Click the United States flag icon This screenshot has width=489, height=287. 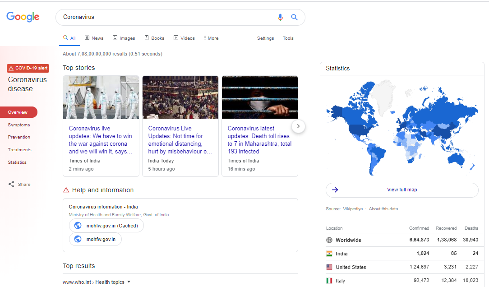(x=329, y=267)
